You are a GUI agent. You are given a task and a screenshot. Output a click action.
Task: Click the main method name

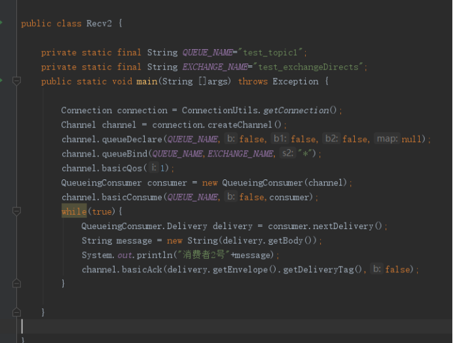[147, 81]
